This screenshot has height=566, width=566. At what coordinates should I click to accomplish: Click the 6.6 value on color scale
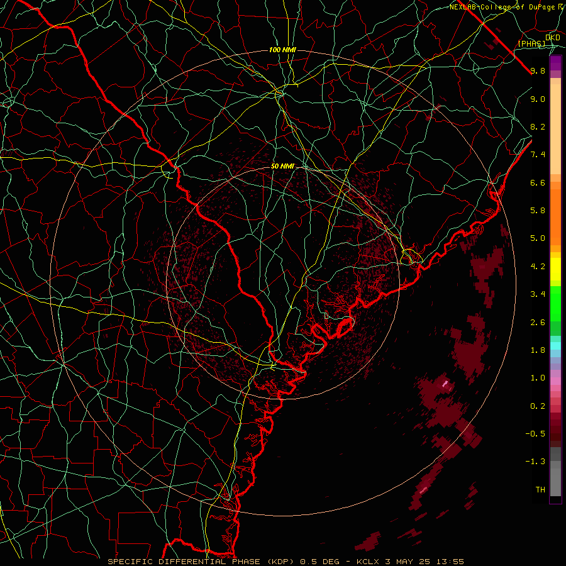pyautogui.click(x=538, y=182)
